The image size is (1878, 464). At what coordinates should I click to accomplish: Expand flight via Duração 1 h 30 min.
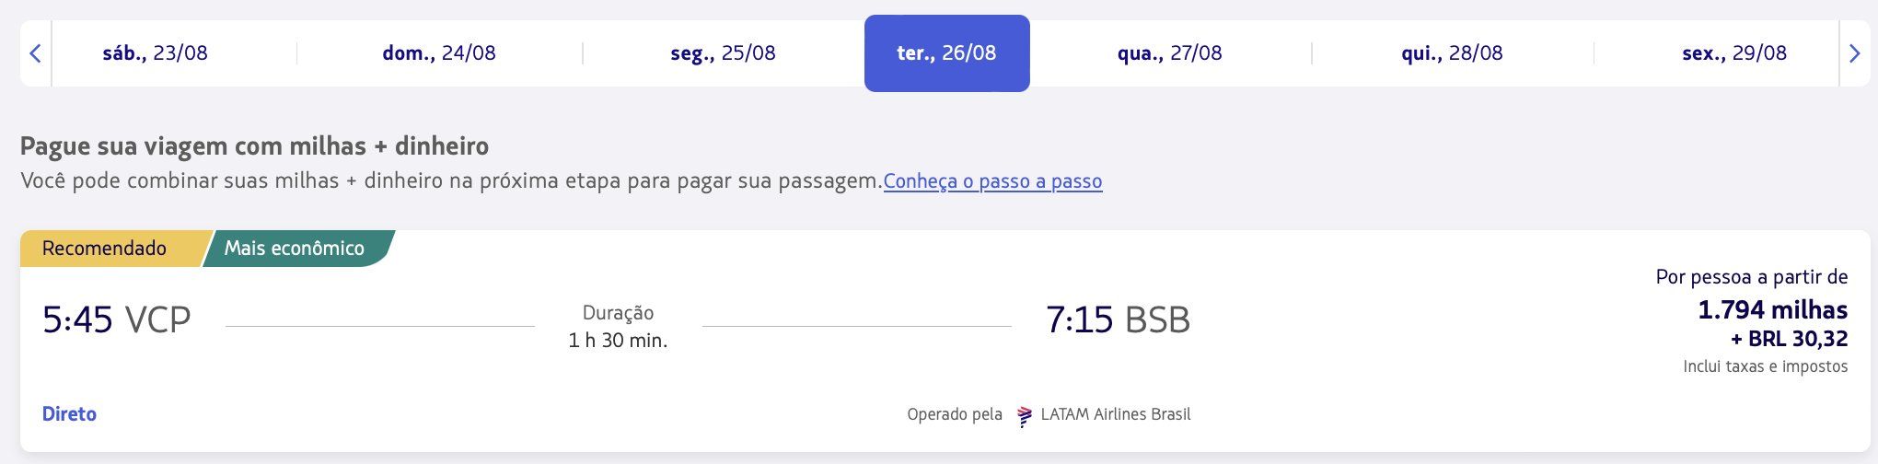pyautogui.click(x=618, y=327)
